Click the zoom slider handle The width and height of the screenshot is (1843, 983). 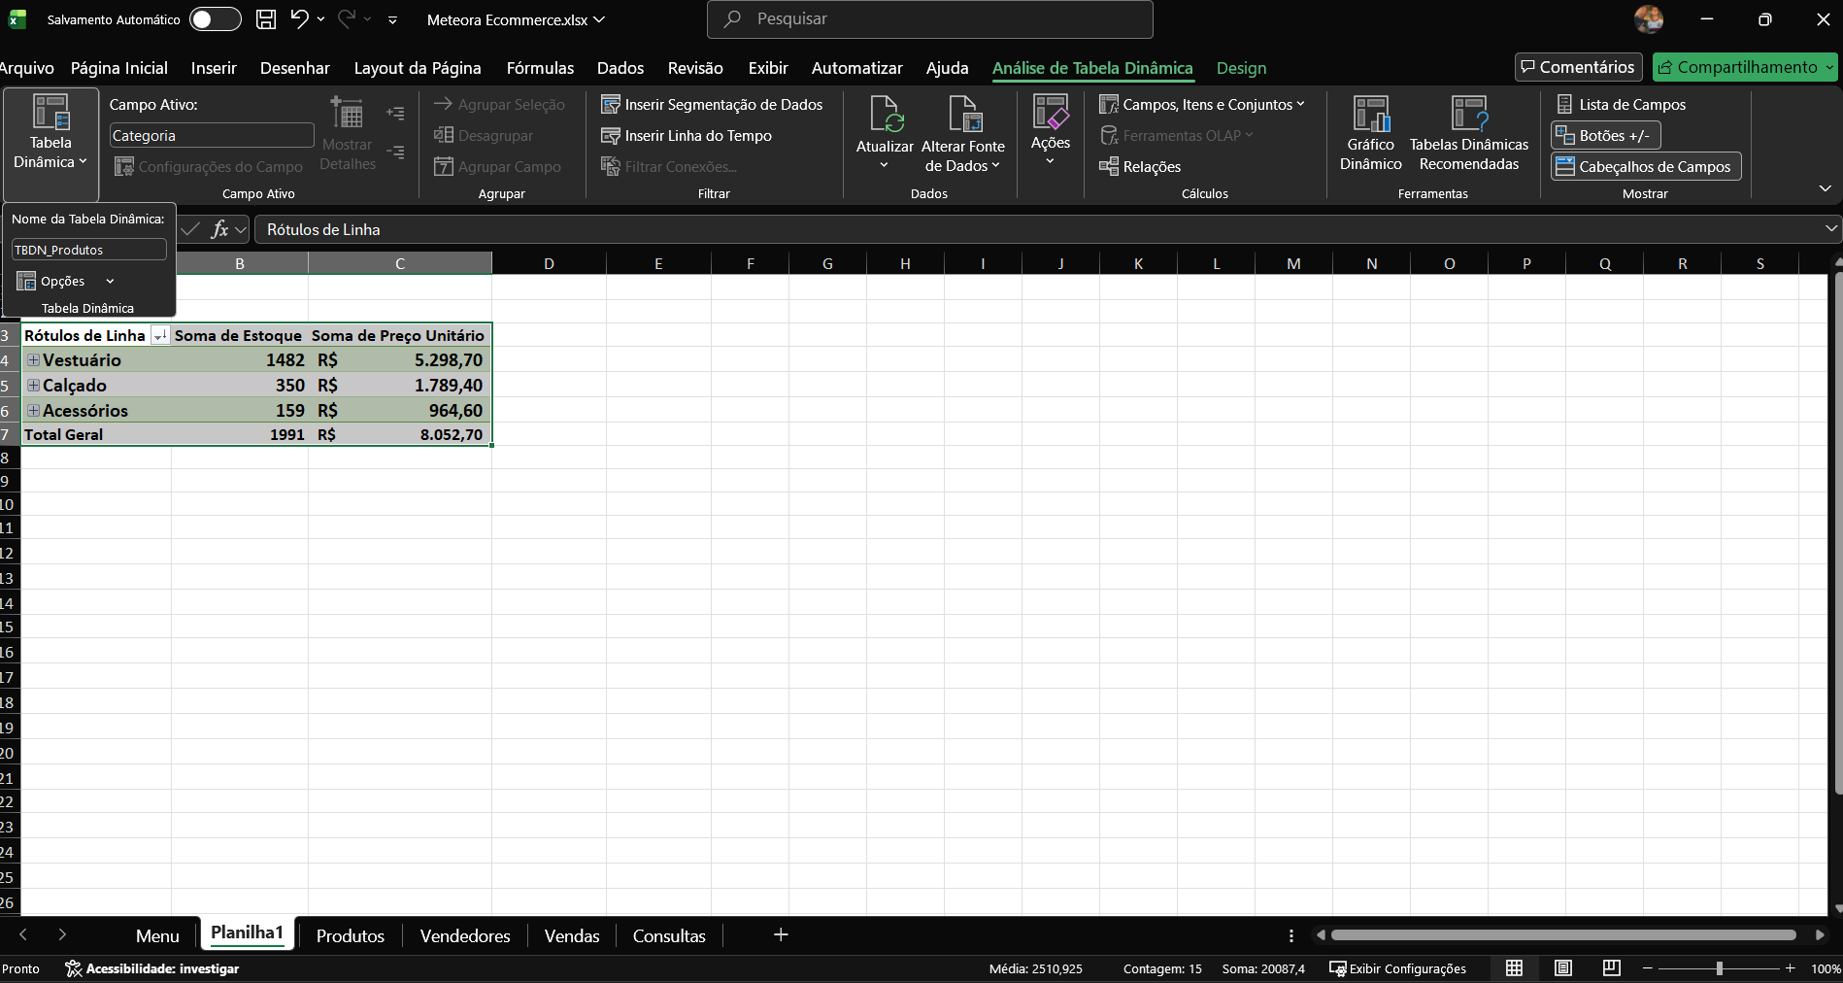coord(1719,968)
